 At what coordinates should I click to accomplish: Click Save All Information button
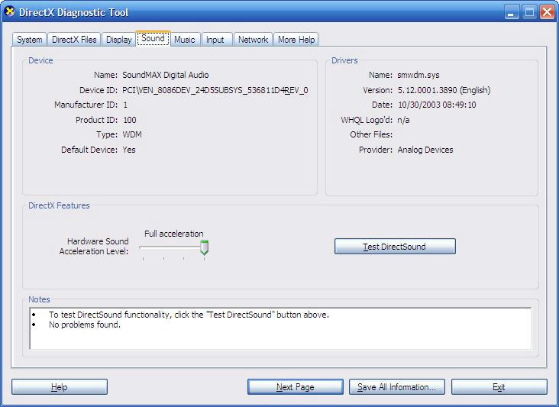pyautogui.click(x=397, y=387)
